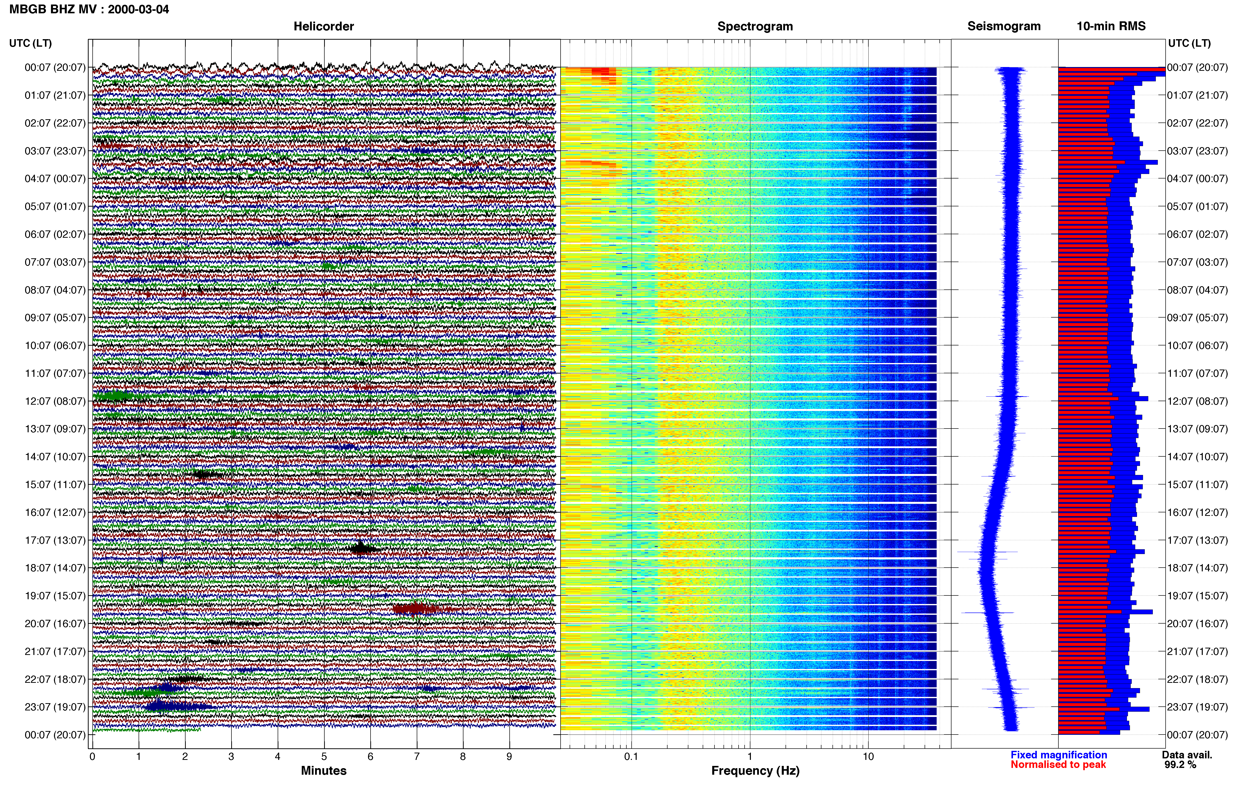Viewport: 1260px width, 788px height.
Task: Click the '5' tick on the minutes axis
Action: pos(324,756)
